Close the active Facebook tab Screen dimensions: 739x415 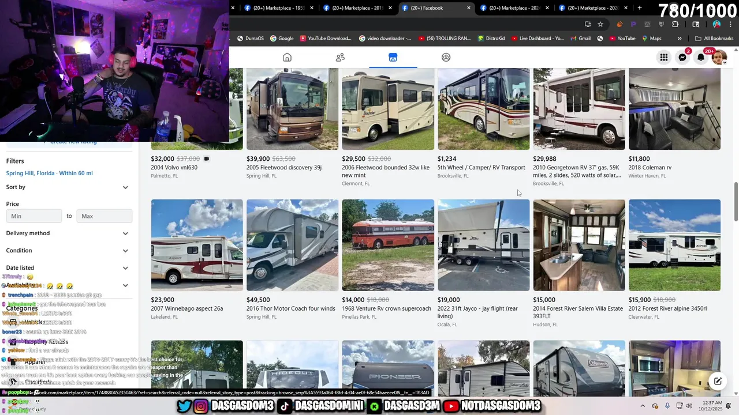(x=468, y=8)
